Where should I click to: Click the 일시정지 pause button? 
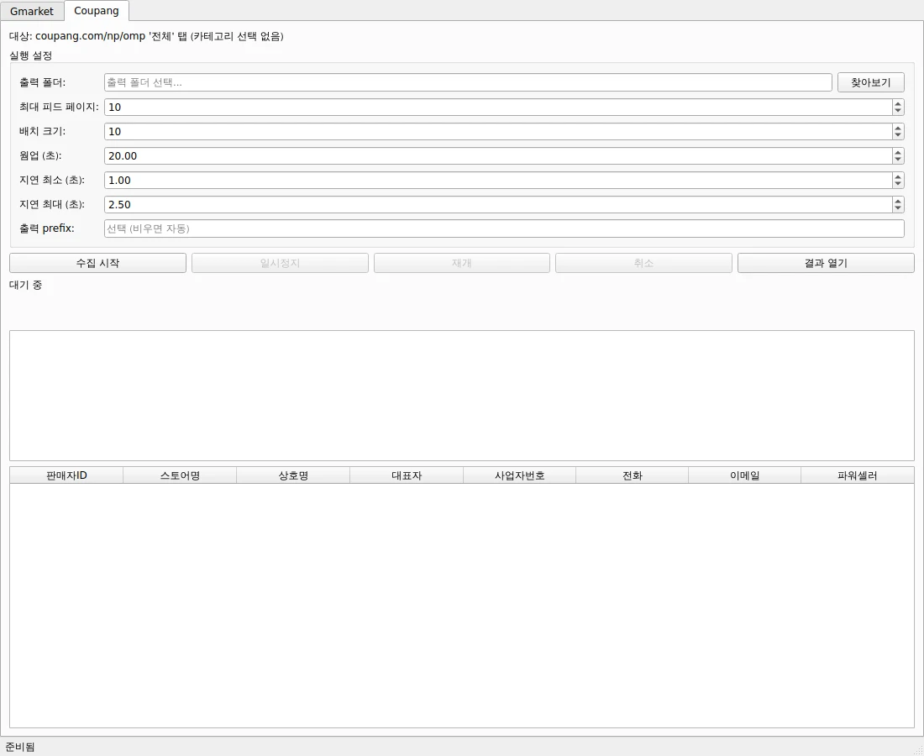click(280, 264)
